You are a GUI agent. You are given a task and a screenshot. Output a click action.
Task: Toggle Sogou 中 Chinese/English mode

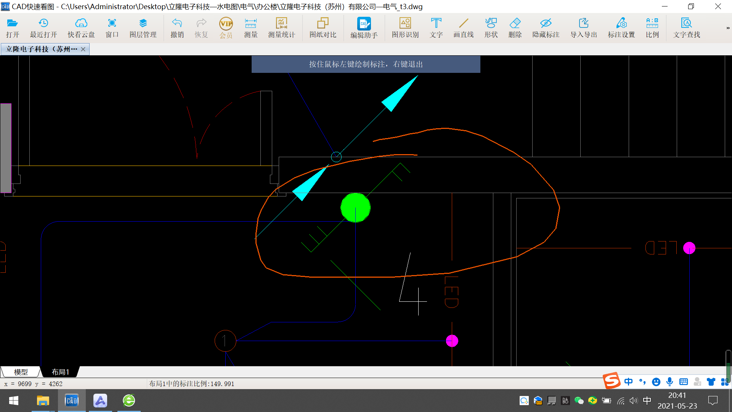point(629,381)
